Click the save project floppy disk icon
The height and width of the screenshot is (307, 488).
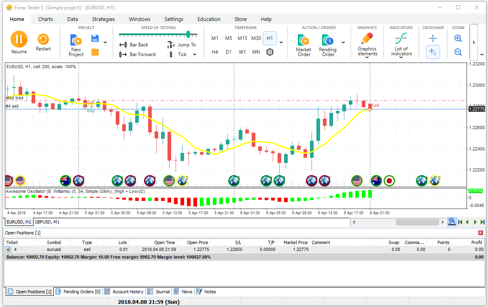(95, 39)
